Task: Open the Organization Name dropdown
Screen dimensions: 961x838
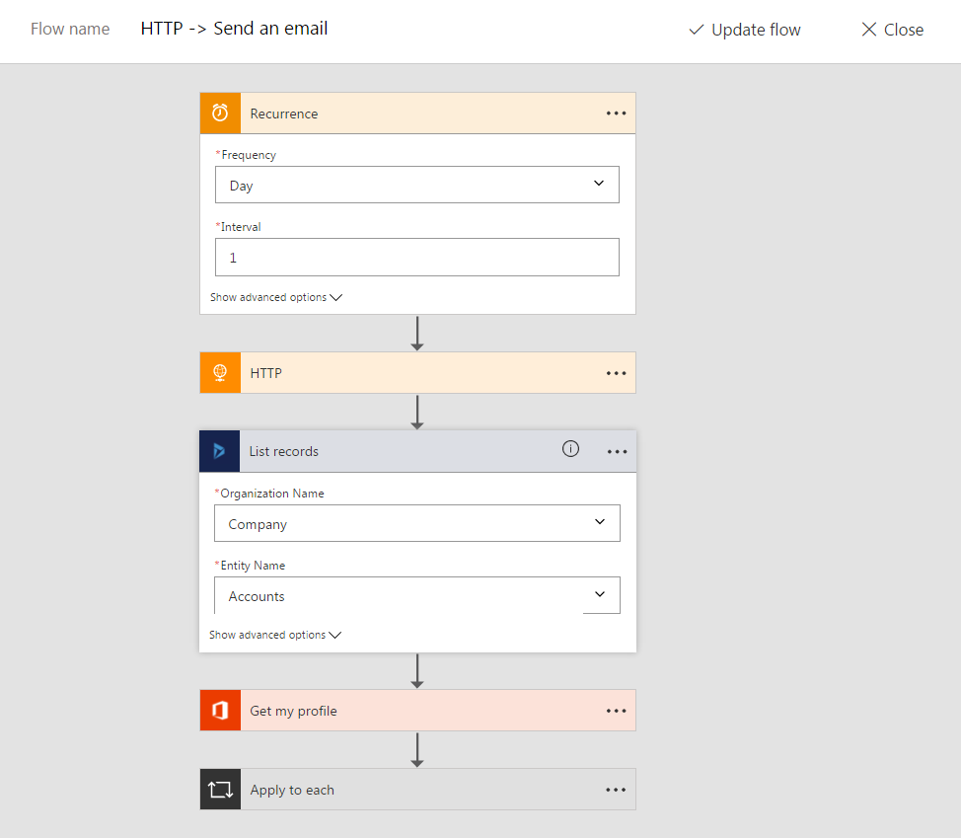Action: pyautogui.click(x=416, y=523)
